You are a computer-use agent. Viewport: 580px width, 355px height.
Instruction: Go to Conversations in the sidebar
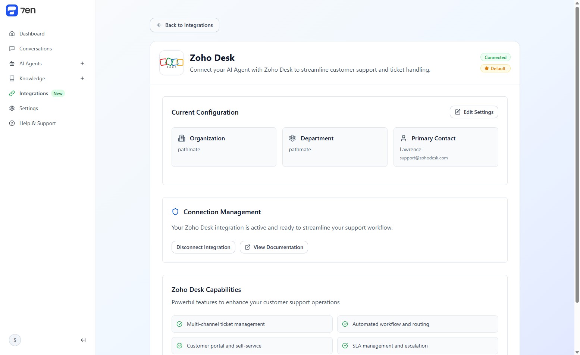coord(35,49)
